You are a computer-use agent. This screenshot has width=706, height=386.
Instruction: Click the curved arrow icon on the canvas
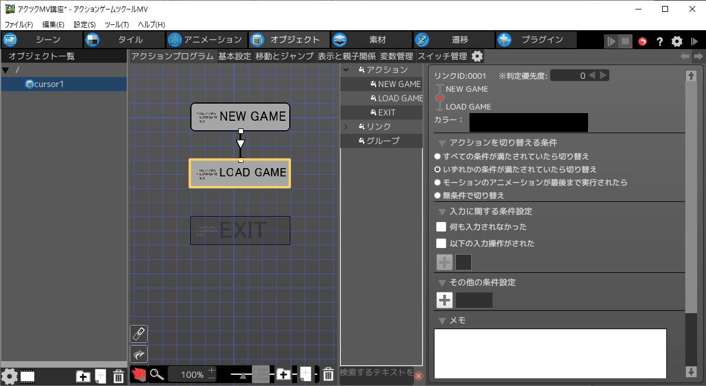(139, 354)
